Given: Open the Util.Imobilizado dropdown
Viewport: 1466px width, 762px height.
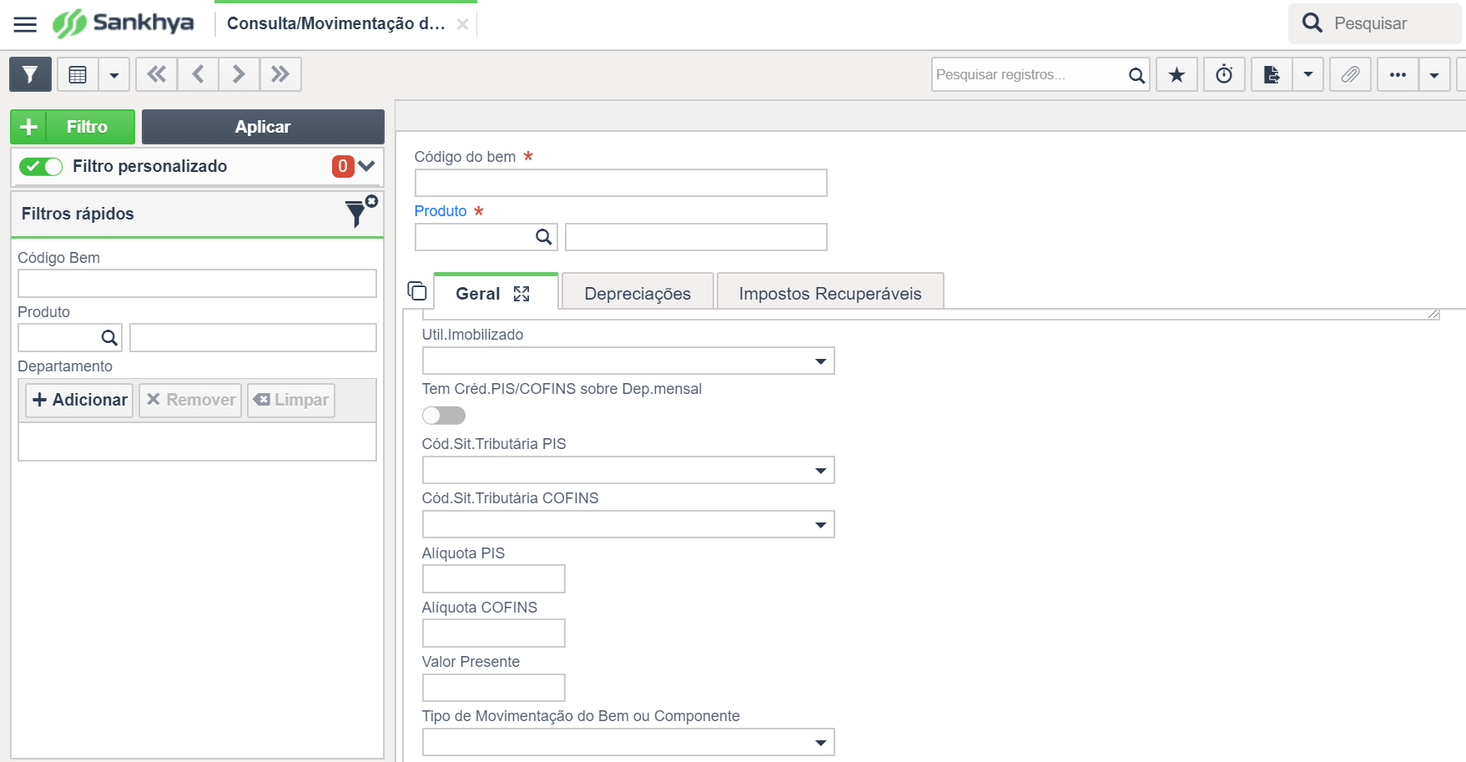Looking at the screenshot, I should pos(628,361).
